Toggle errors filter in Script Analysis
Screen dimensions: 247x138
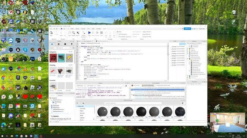tap(135, 85)
